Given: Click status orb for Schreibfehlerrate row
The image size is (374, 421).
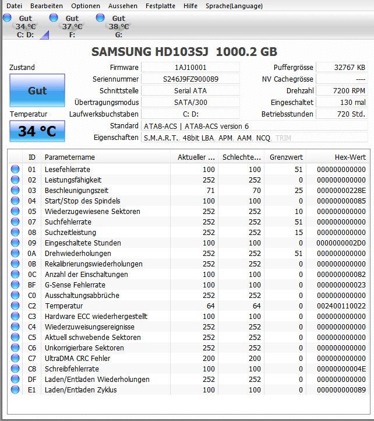Looking at the screenshot, I should pyautogui.click(x=15, y=369).
